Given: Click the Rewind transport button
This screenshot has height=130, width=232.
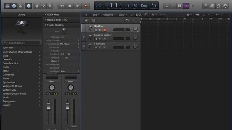Looking at the screenshot, I should [x=62, y=6].
